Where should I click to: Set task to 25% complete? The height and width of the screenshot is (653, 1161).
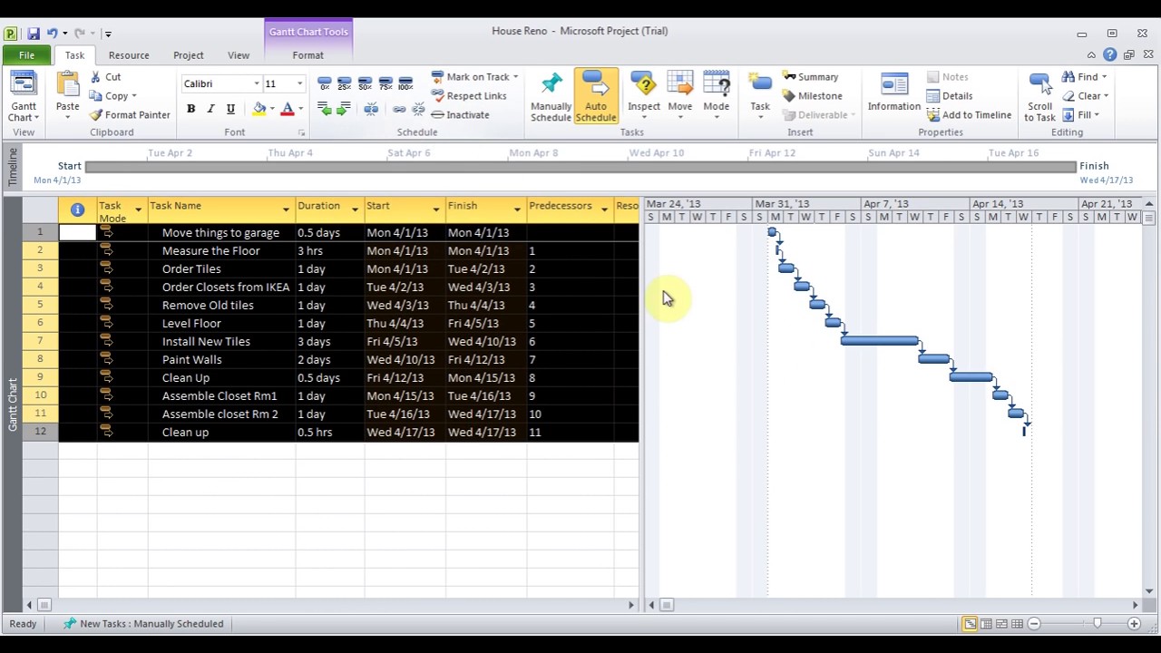[x=345, y=83]
